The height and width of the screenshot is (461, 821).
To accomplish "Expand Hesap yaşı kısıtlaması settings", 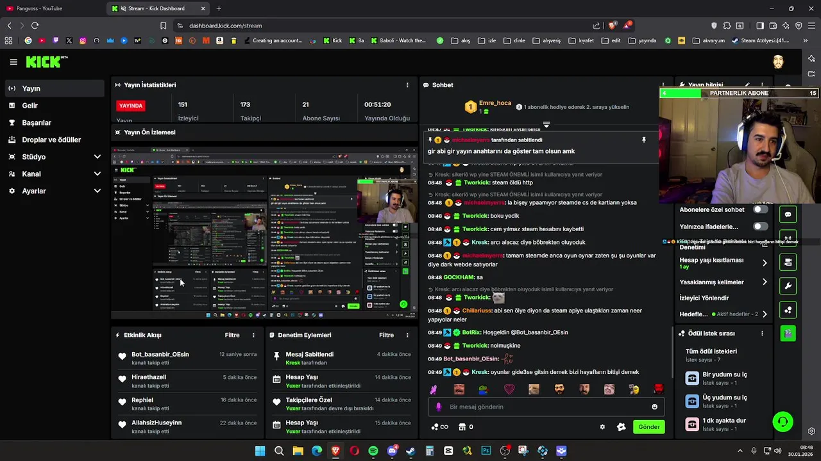I will coord(765,263).
